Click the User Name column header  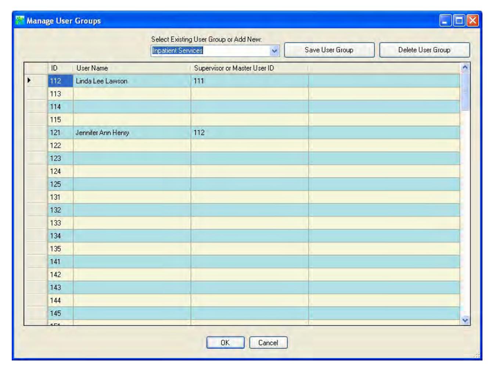click(x=132, y=68)
